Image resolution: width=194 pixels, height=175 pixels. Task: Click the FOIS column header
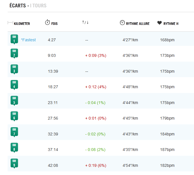click(54, 23)
